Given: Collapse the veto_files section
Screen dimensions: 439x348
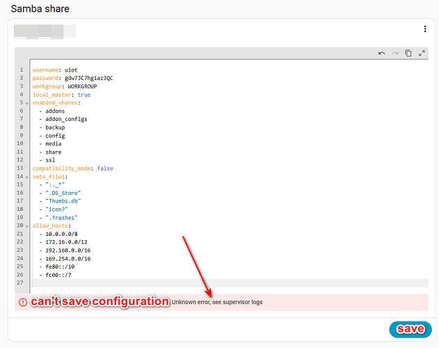Looking at the screenshot, I should [x=27, y=177].
